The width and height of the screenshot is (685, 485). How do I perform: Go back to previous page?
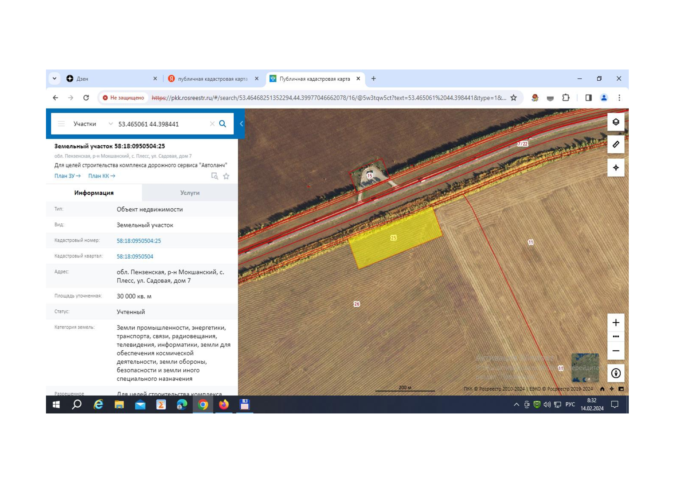click(x=55, y=98)
